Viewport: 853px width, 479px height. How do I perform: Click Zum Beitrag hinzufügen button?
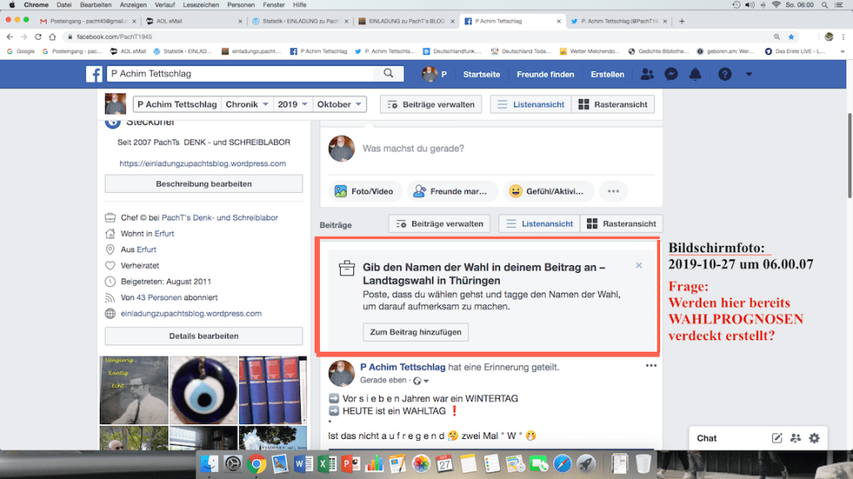(x=416, y=332)
